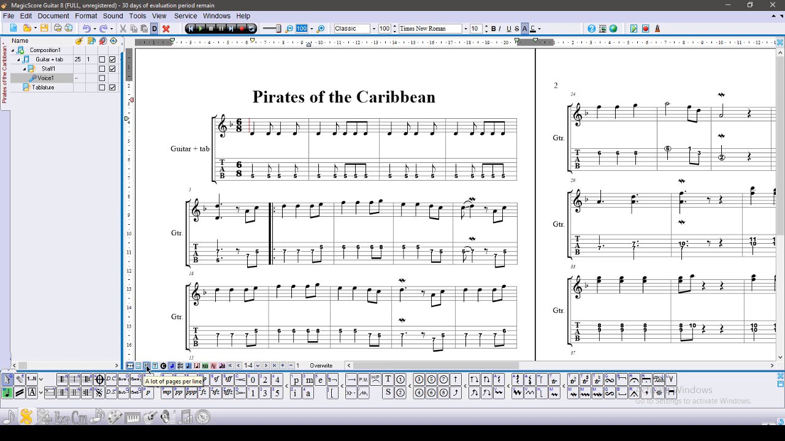Open the zoom percentage dropdown

click(x=312, y=29)
